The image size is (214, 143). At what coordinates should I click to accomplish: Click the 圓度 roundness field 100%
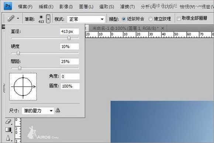tap(70, 86)
